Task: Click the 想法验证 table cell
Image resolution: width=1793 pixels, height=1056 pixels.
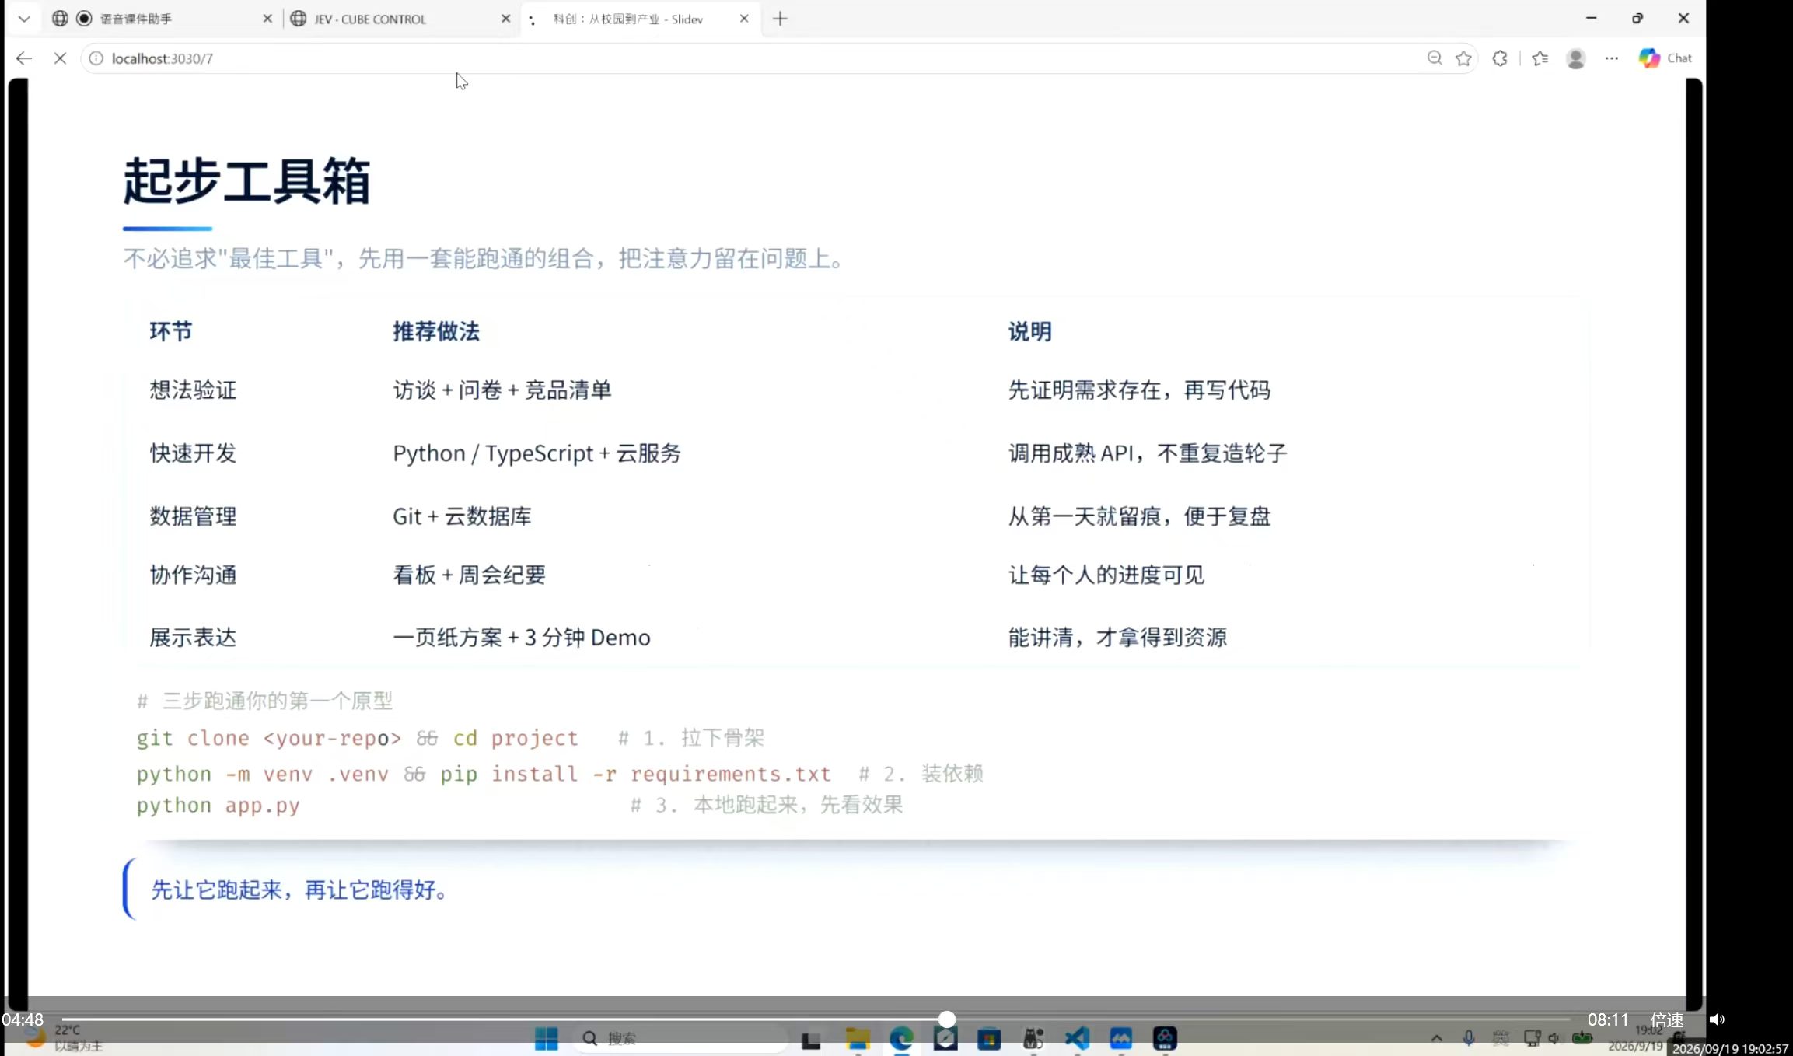Action: click(x=193, y=390)
